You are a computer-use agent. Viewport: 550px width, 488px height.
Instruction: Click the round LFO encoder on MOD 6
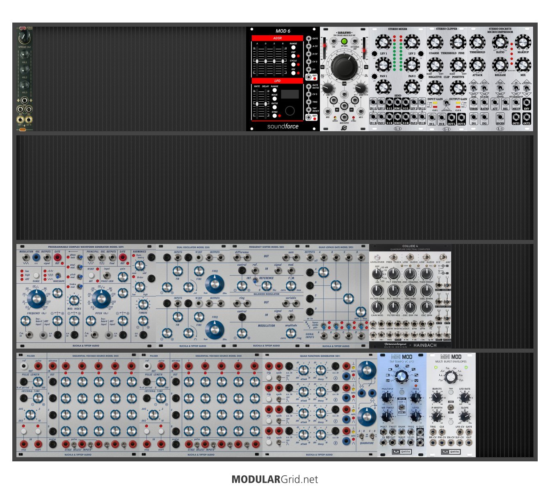point(290,111)
